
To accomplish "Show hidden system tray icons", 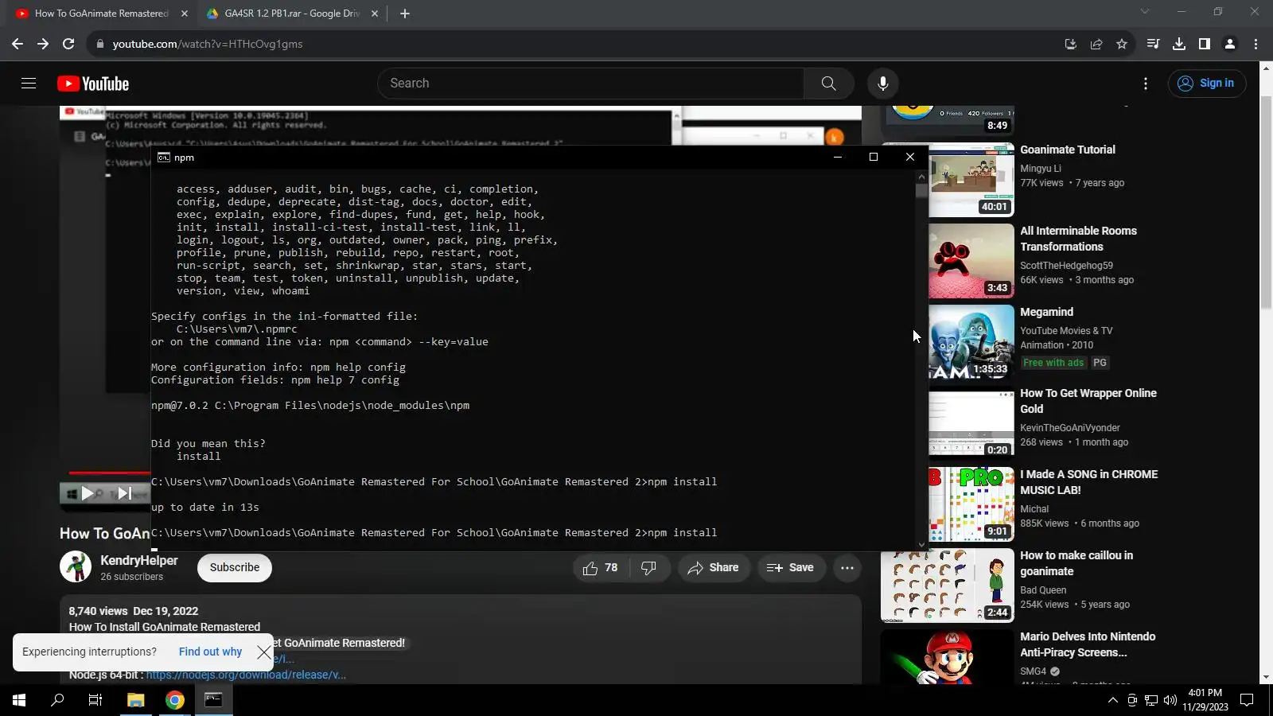I will click(1112, 700).
